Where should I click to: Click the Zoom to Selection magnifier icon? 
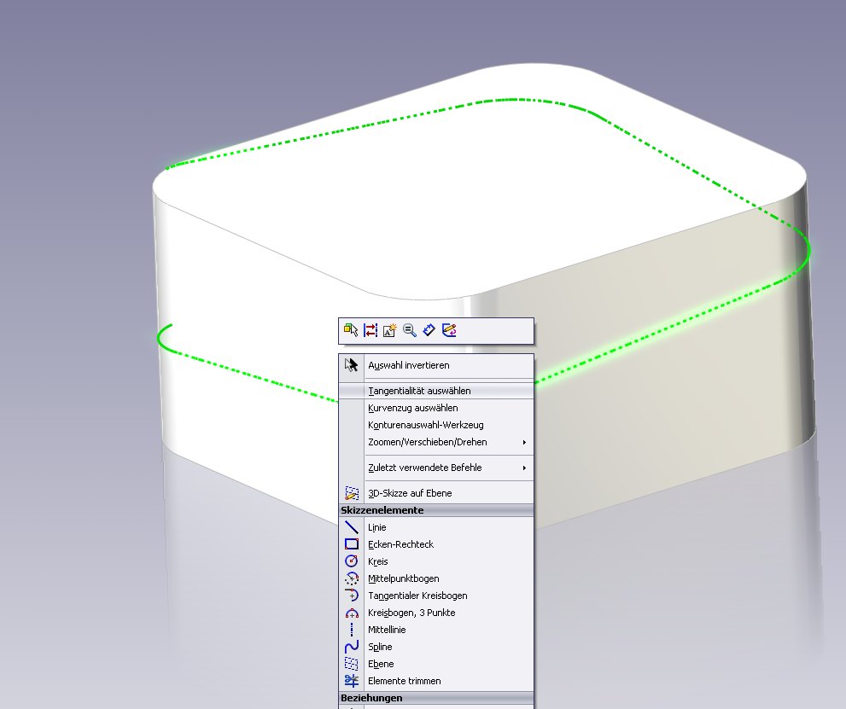tap(410, 330)
